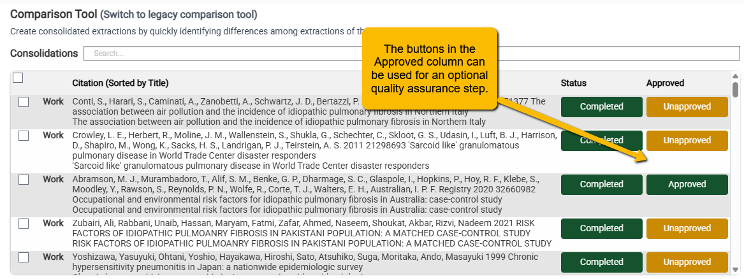Tick the select-all checkbox in header
The height and width of the screenshot is (279, 744).
tap(18, 78)
